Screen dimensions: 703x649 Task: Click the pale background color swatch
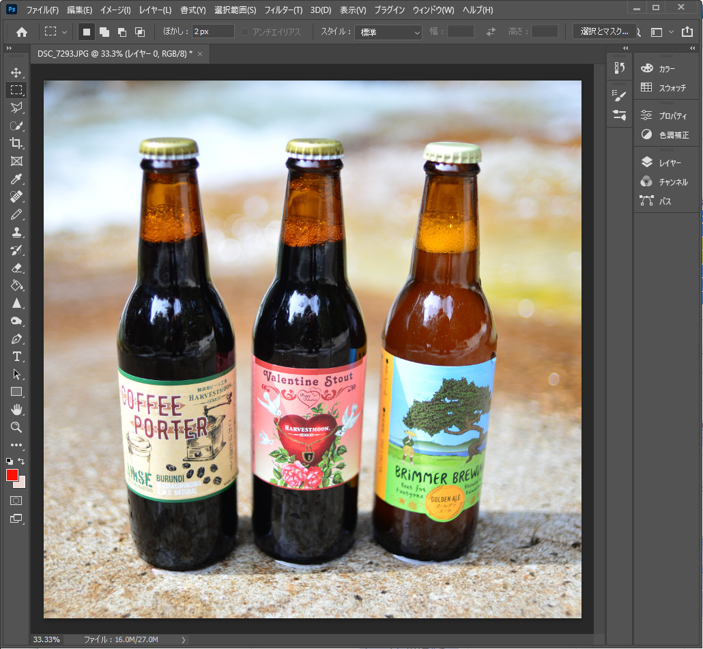22,484
